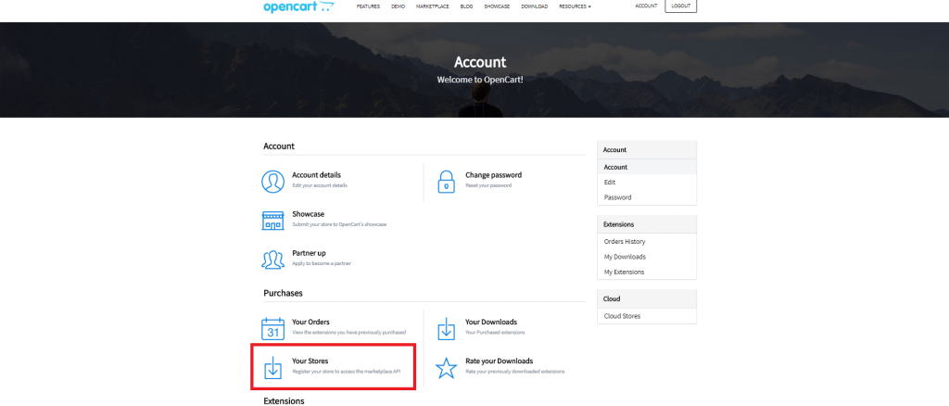Screen dimensions: 949x406
Task: Open Blog in the top navigation
Action: (x=467, y=6)
